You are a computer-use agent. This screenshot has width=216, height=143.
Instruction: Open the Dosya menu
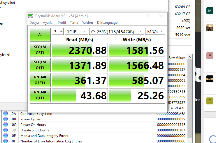pyautogui.click(x=34, y=23)
